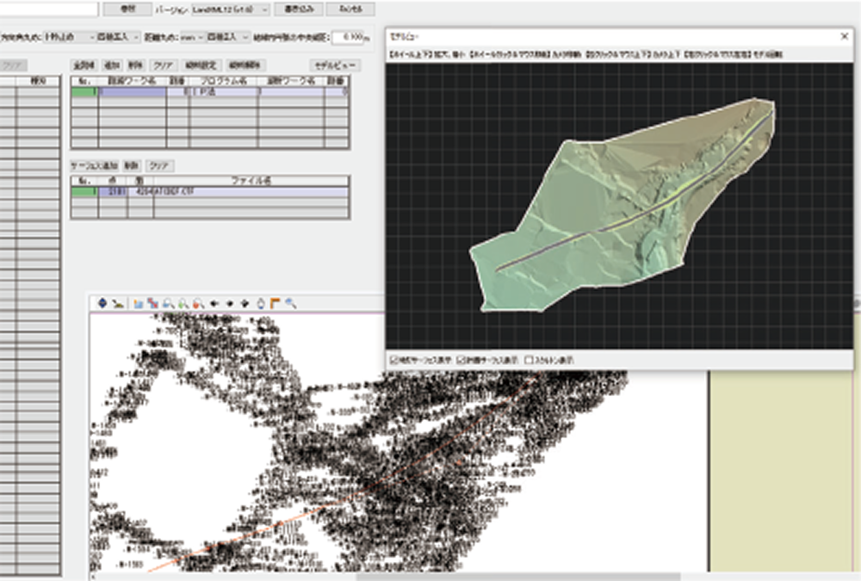This screenshot has height=581, width=861.
Task: Click the orange corner bracket icon
Action: tap(276, 303)
